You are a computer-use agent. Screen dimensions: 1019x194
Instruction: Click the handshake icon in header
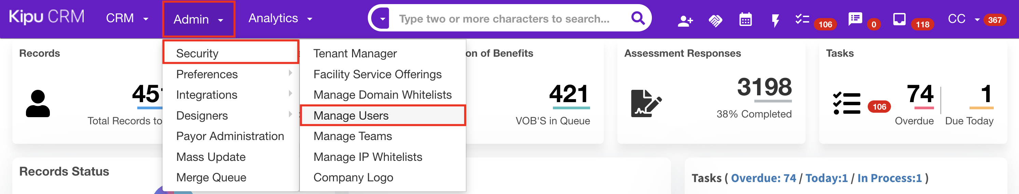tap(715, 20)
